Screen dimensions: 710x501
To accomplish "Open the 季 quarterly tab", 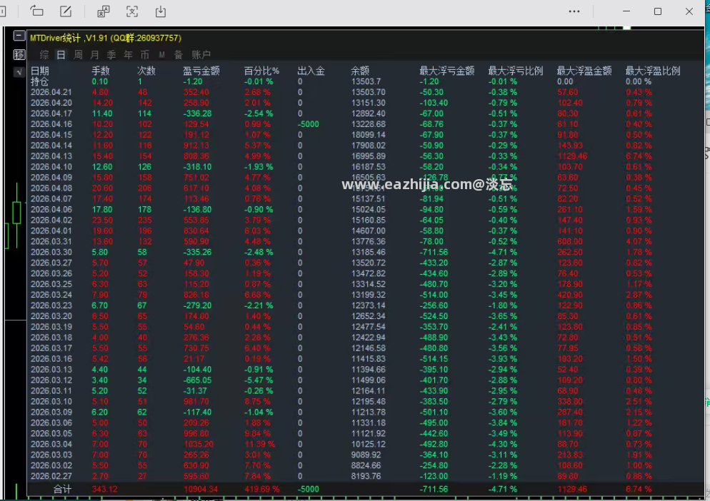I will click(x=111, y=55).
